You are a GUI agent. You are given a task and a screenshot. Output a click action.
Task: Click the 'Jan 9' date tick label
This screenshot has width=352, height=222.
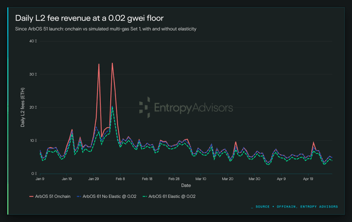coord(40,179)
